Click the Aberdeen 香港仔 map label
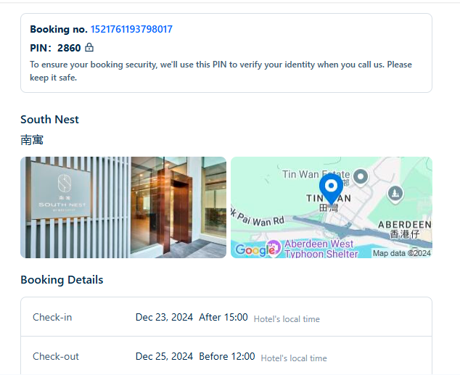The width and height of the screenshot is (460, 375). pyautogui.click(x=405, y=229)
